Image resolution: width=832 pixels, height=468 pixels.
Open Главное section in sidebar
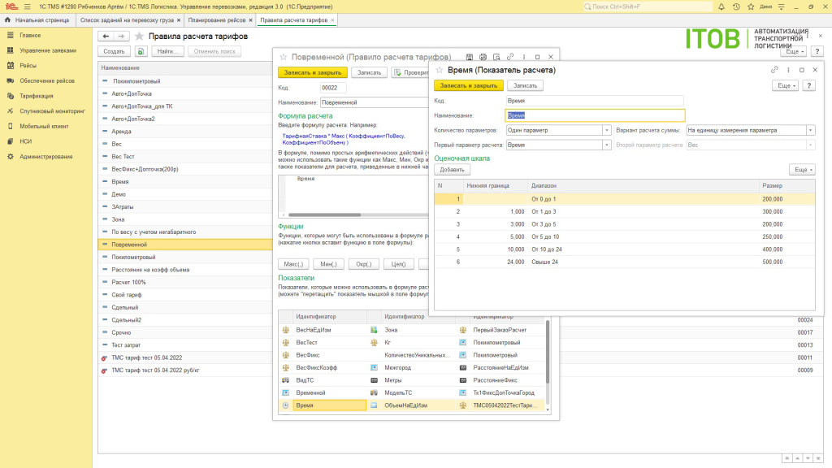click(x=30, y=35)
